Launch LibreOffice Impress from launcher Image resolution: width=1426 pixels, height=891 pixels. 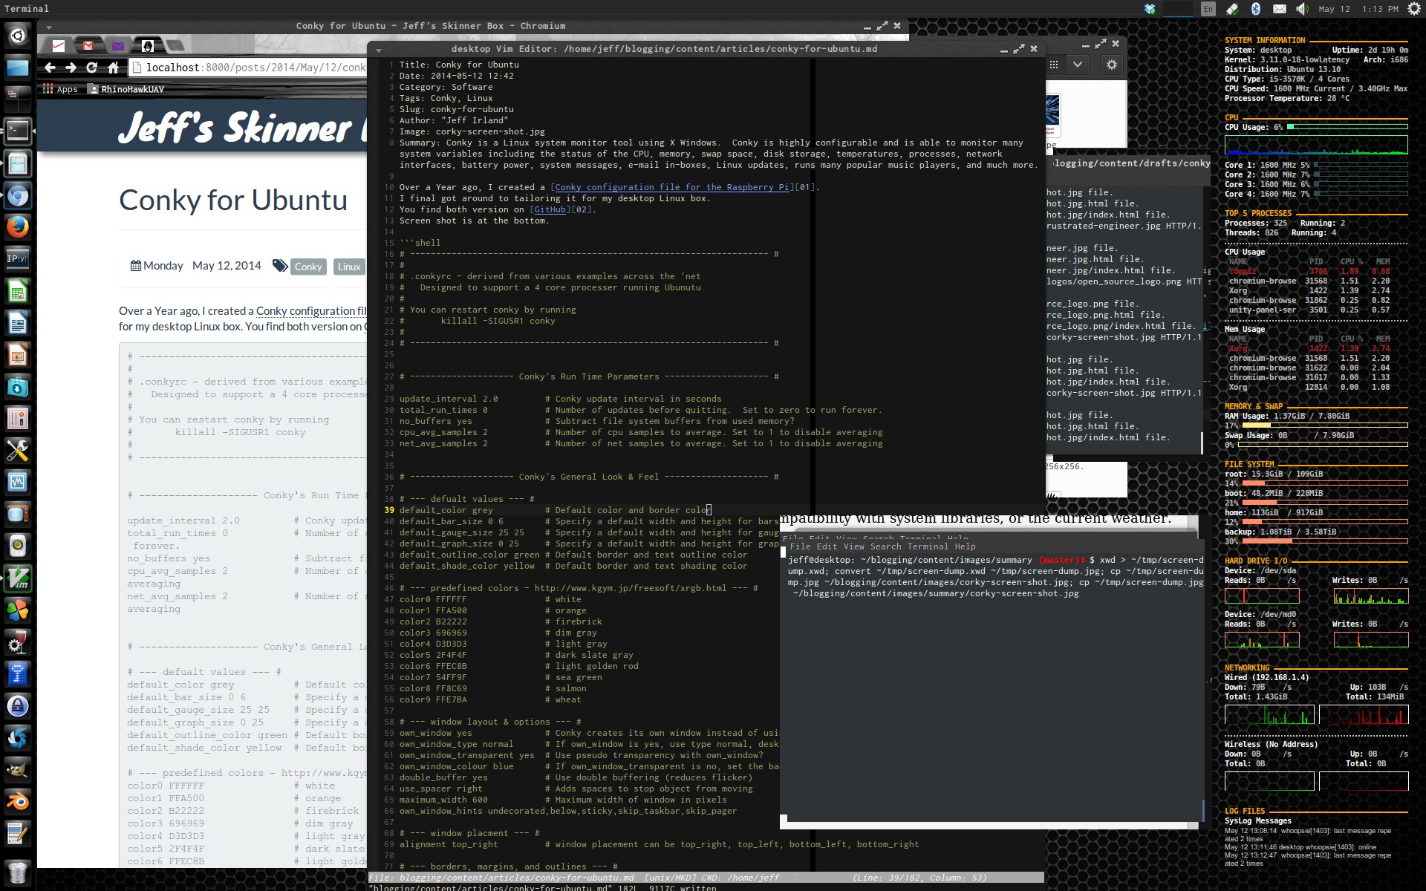point(18,355)
